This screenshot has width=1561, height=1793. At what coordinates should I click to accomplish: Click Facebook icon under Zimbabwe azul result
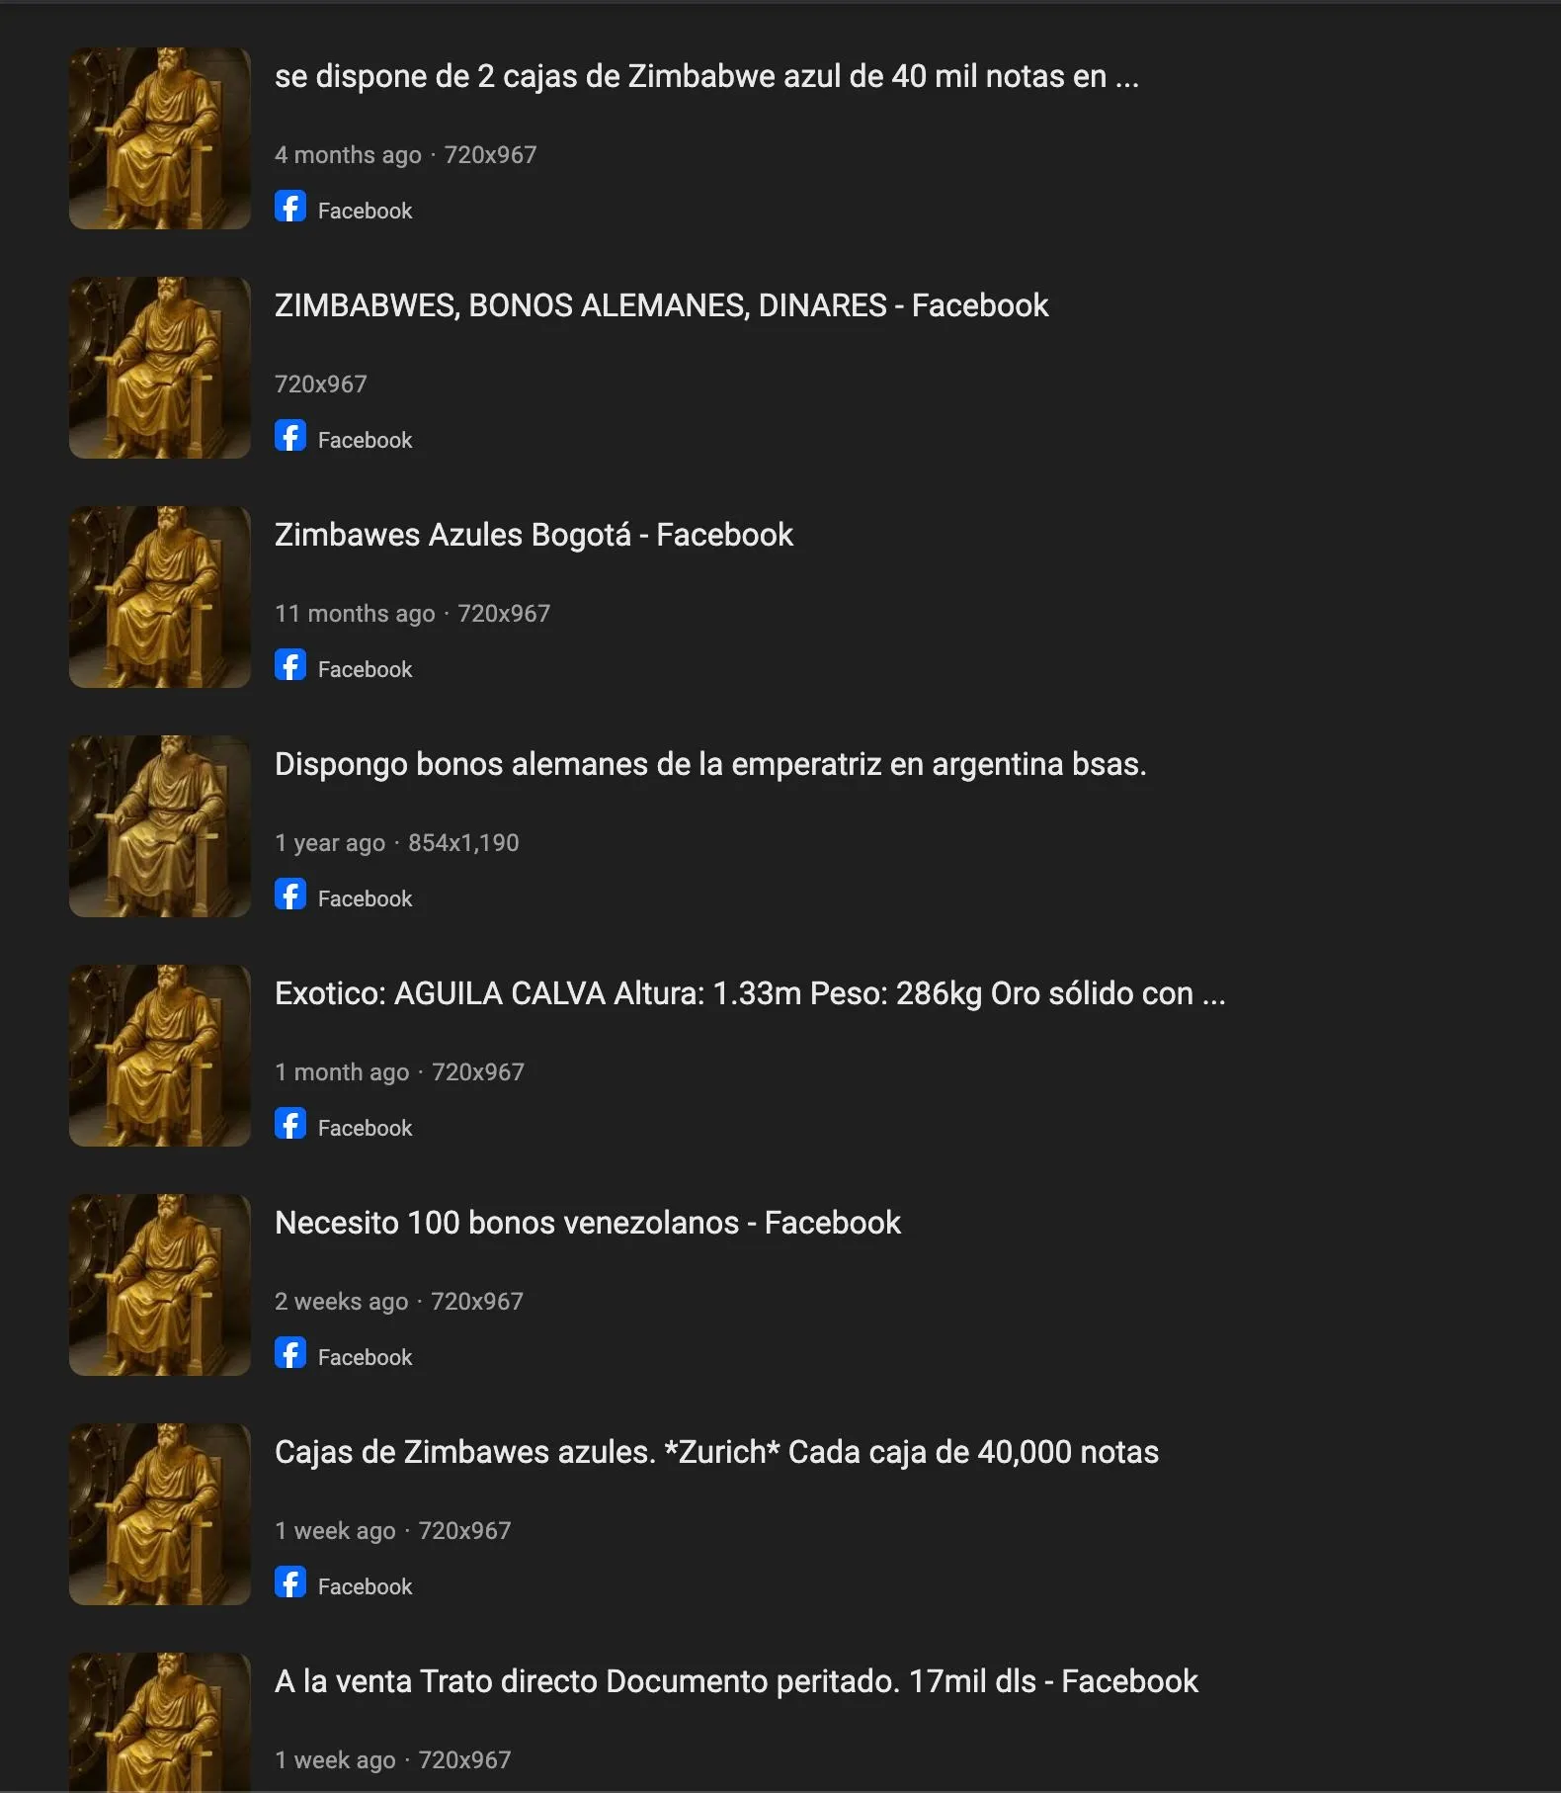click(x=290, y=207)
